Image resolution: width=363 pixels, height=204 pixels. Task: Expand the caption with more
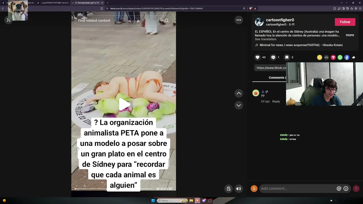tap(350, 35)
